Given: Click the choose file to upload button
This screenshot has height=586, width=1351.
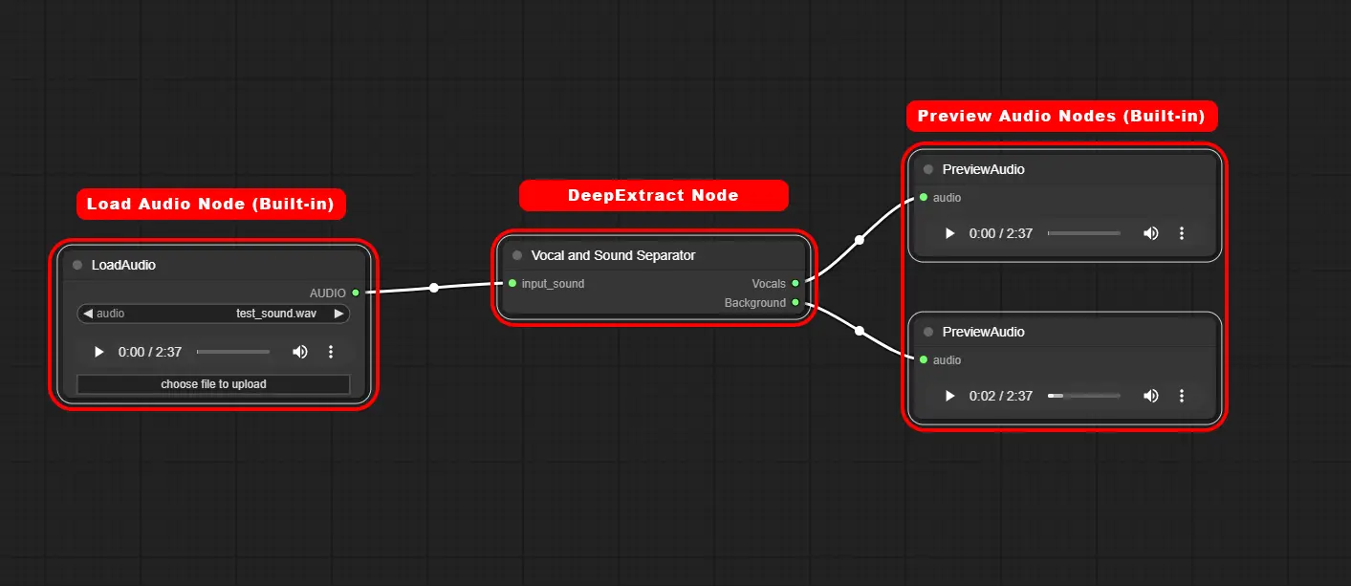Looking at the screenshot, I should tap(213, 384).
